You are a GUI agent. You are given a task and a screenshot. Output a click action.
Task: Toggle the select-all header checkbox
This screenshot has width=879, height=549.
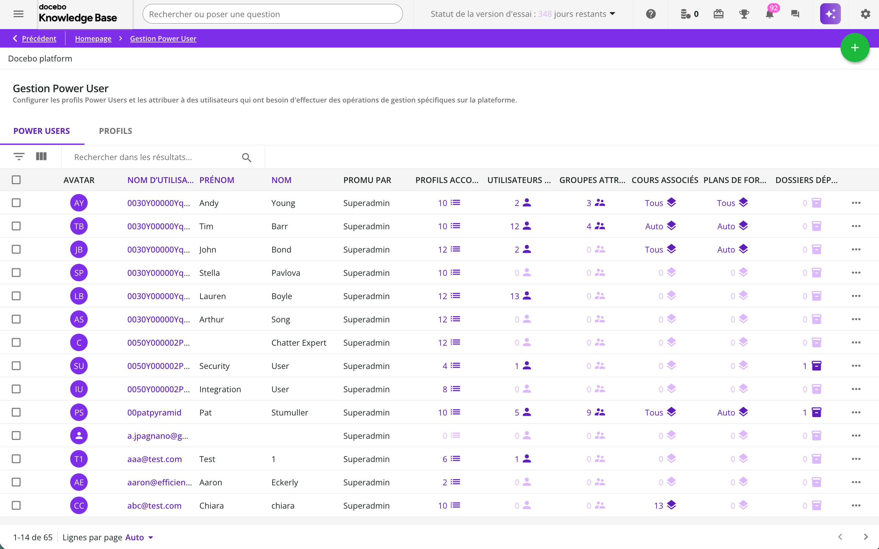tap(16, 180)
